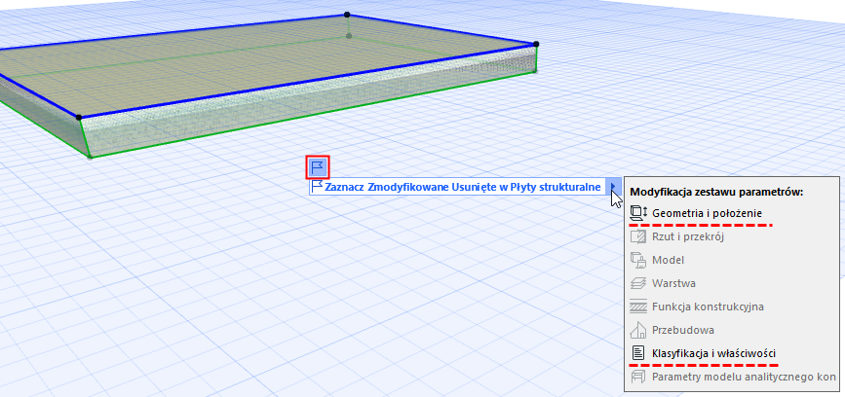
Task: Click slab's front-left corner node
Action: [79, 118]
